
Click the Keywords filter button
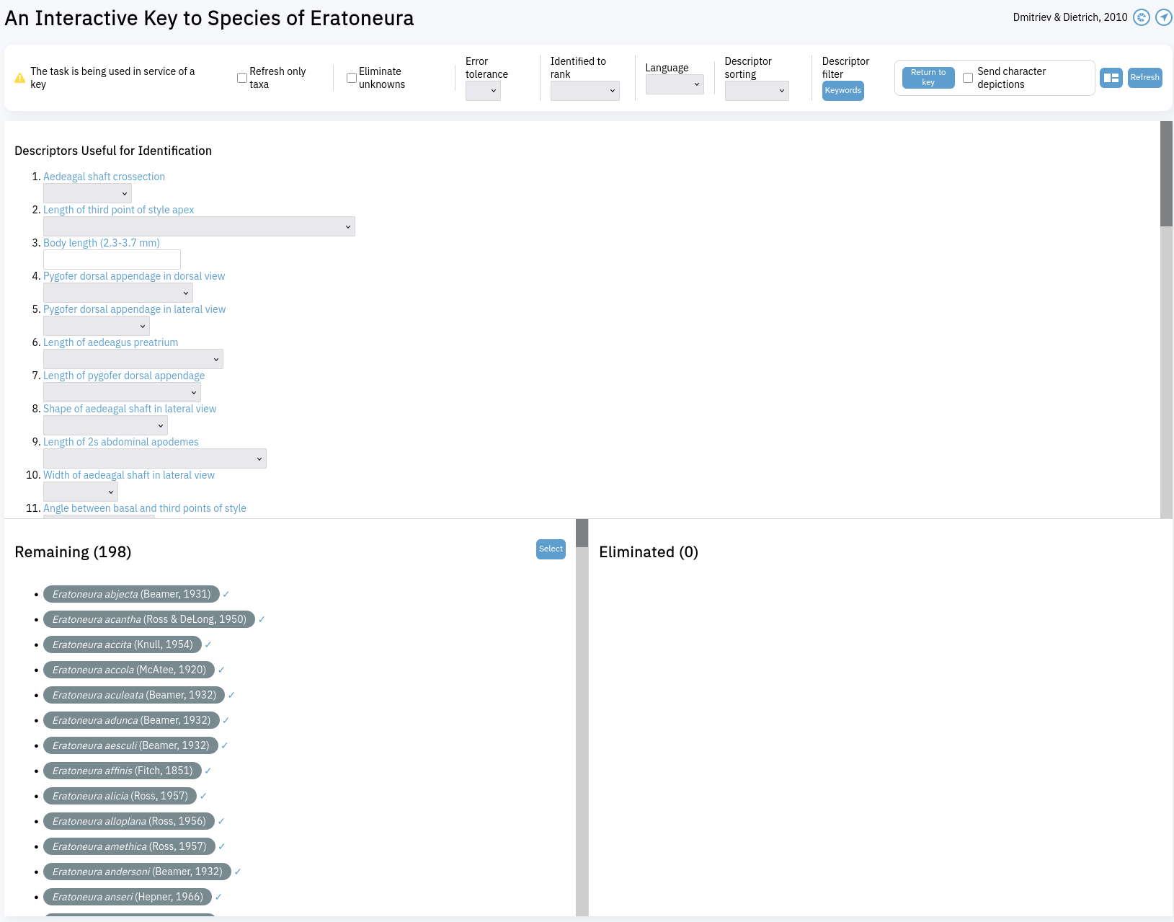(842, 91)
